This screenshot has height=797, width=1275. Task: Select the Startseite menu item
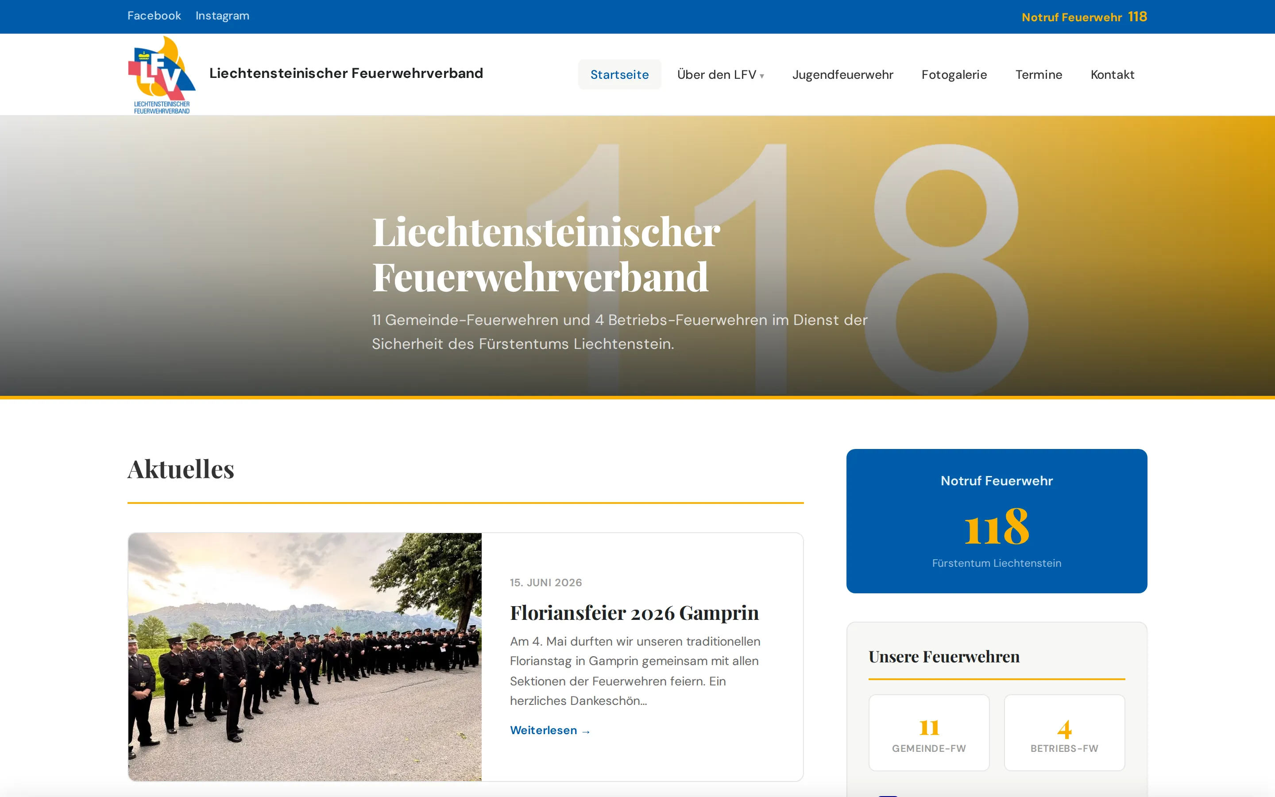[620, 74]
